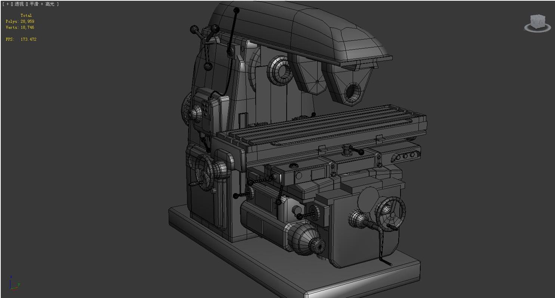Select the handwheel on the column's left side
Viewport: 555px width, 298px height.
tap(204, 172)
